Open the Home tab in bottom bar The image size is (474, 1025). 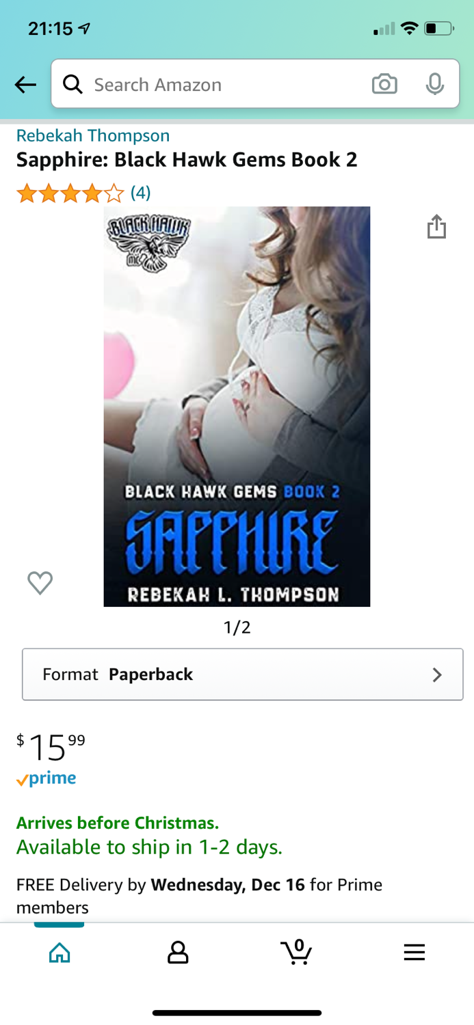click(x=60, y=952)
